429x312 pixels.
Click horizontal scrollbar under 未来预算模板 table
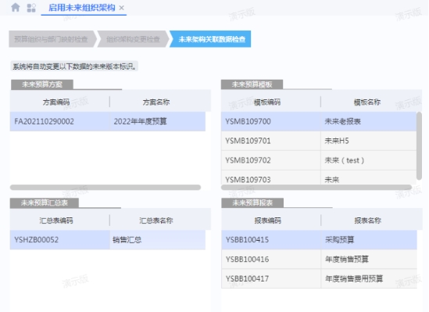click(x=316, y=187)
